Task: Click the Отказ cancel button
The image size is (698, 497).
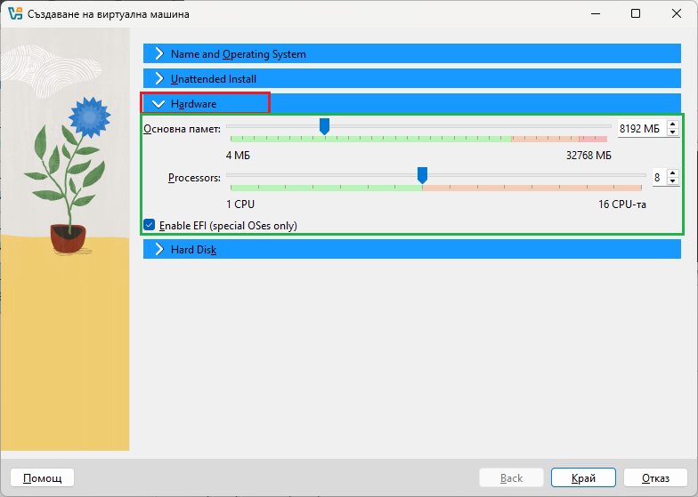Action: (655, 478)
